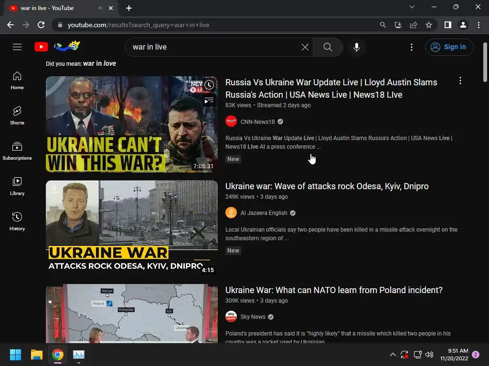
Task: Open the Russia Vs Ukraine War Update title
Action: tap(331, 88)
